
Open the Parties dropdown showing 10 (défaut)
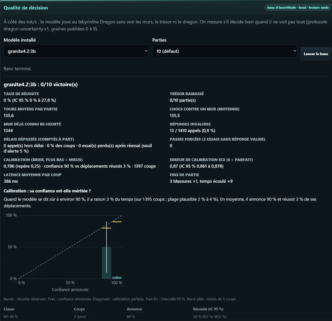(225, 51)
